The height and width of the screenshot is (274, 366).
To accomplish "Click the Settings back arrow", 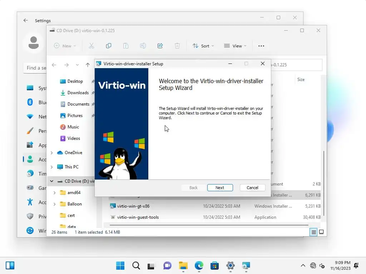I will coord(26,20).
